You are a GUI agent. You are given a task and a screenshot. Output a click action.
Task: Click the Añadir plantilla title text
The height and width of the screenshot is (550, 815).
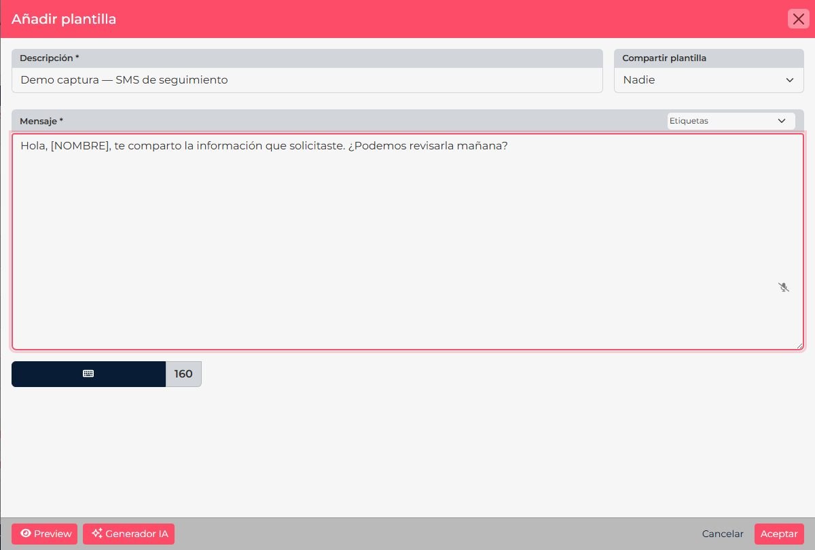pos(64,19)
